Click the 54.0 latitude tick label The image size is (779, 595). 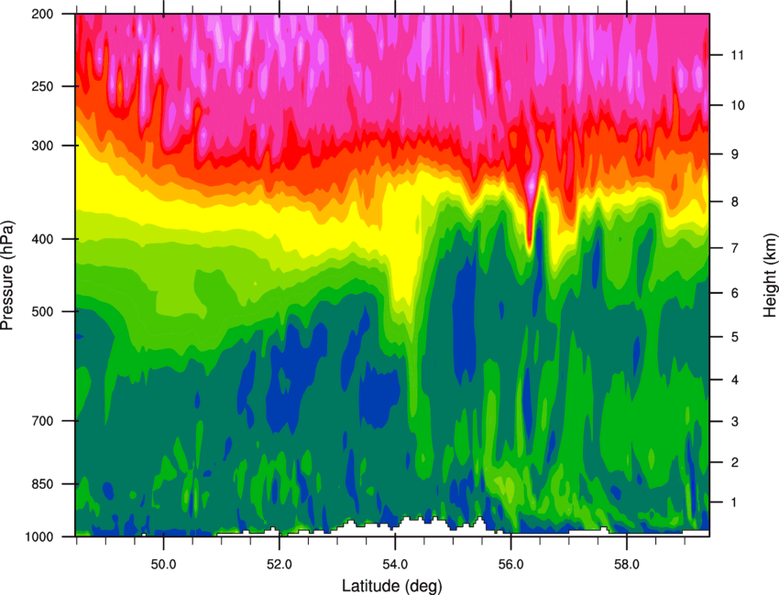[395, 565]
